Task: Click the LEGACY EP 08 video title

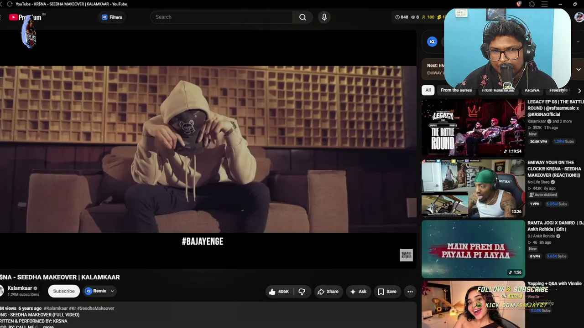Action: tap(556, 108)
